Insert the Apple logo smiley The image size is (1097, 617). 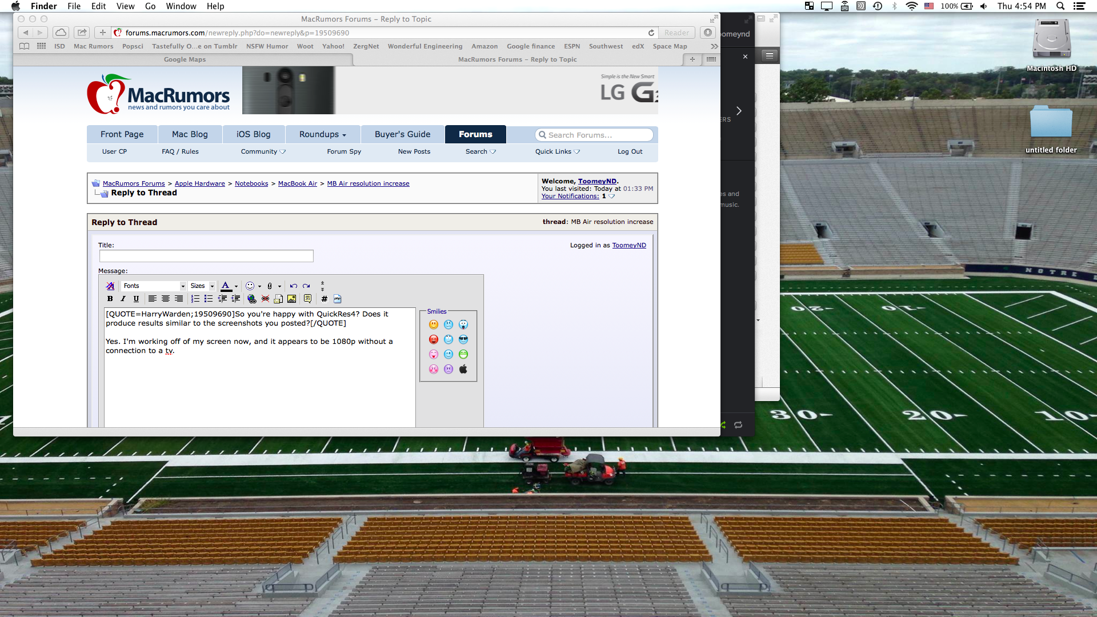[x=463, y=369]
